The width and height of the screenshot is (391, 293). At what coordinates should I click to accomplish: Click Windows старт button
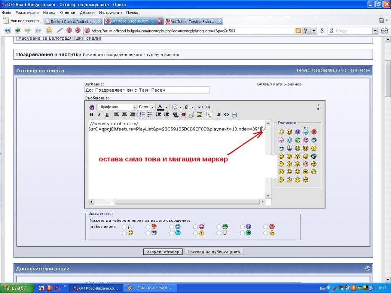click(17, 288)
